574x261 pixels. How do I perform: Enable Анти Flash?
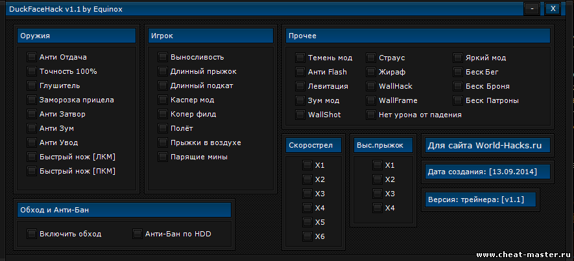coord(300,72)
